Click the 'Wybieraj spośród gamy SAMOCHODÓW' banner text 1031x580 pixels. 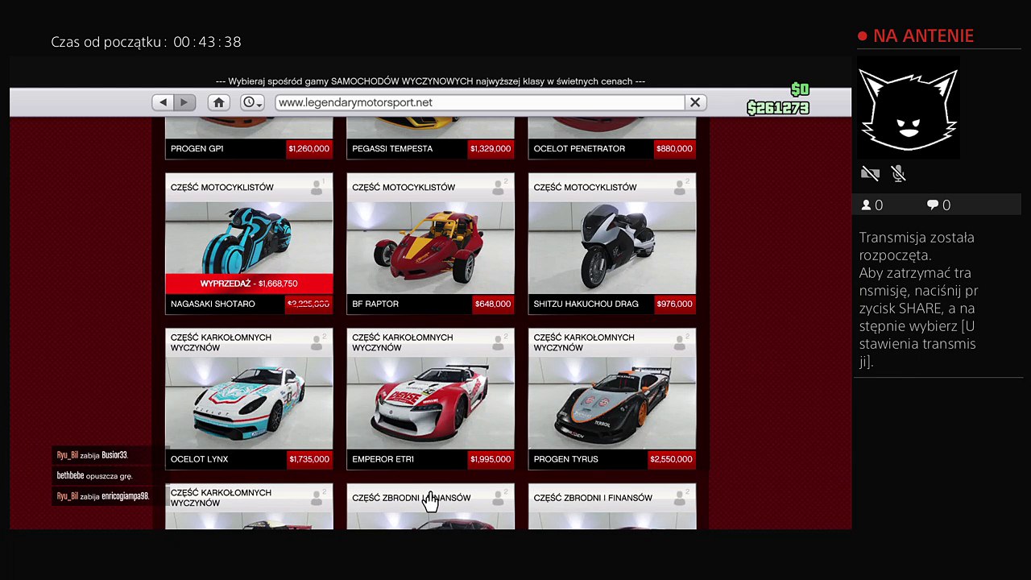pos(430,81)
